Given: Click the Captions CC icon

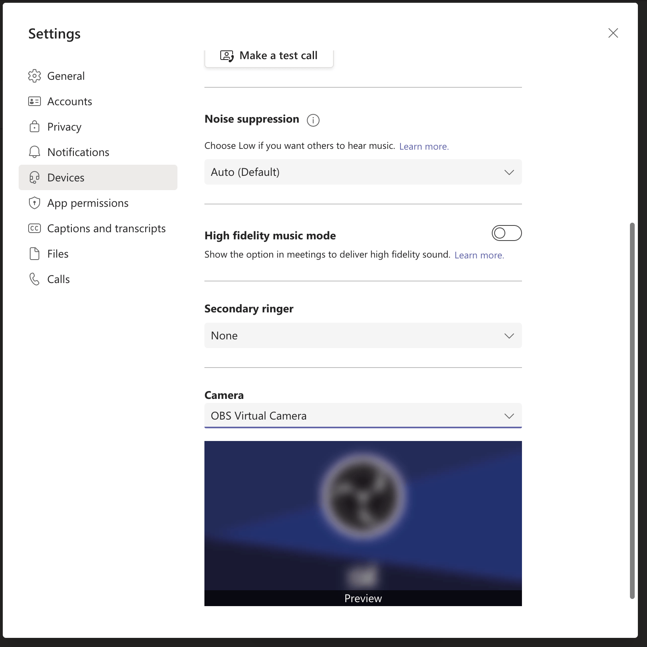Looking at the screenshot, I should (x=35, y=228).
